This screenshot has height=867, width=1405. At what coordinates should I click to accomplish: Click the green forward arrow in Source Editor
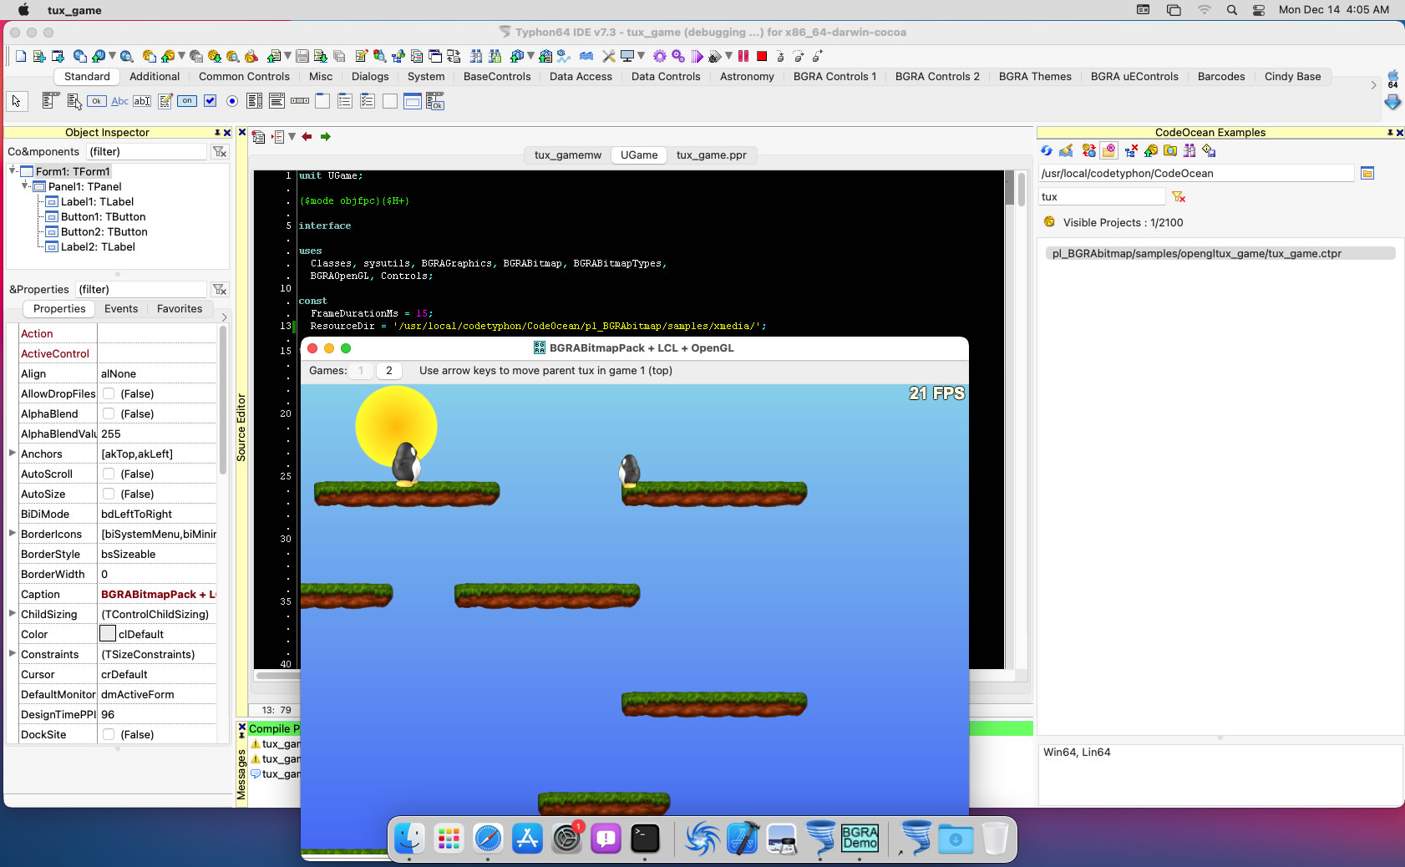(326, 136)
